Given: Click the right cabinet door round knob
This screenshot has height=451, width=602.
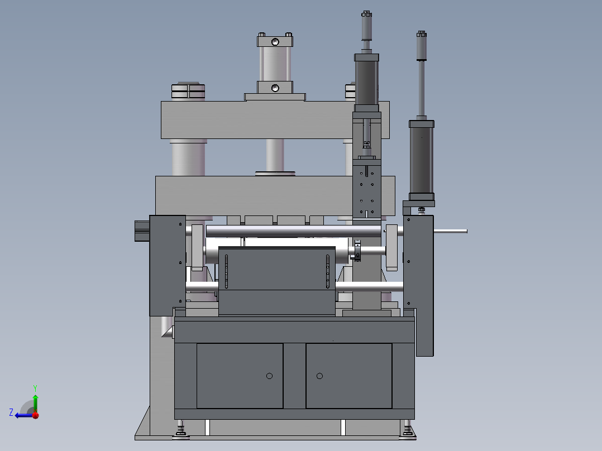Looking at the screenshot, I should point(319,376).
